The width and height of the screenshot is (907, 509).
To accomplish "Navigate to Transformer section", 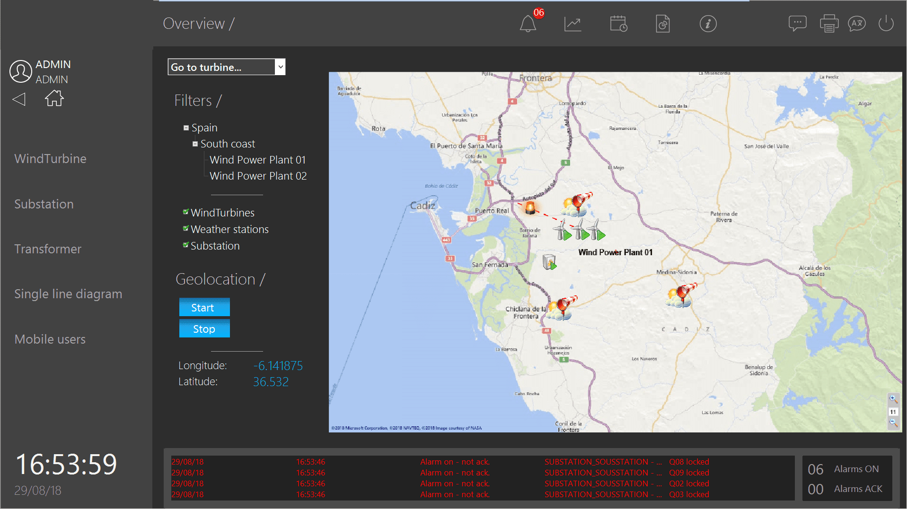I will tap(48, 249).
